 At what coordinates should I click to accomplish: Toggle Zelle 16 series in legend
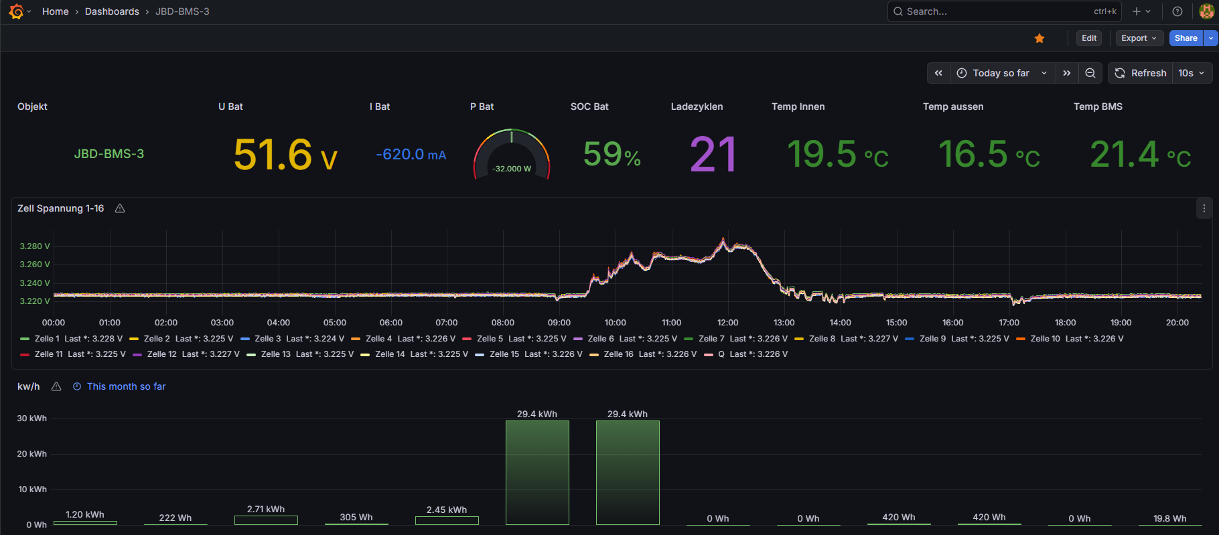click(618, 354)
